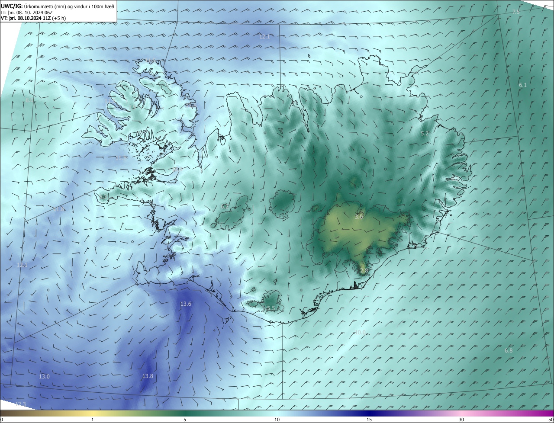554x423 pixels.
Task: Click the 6.8 value label
Action: point(509,350)
